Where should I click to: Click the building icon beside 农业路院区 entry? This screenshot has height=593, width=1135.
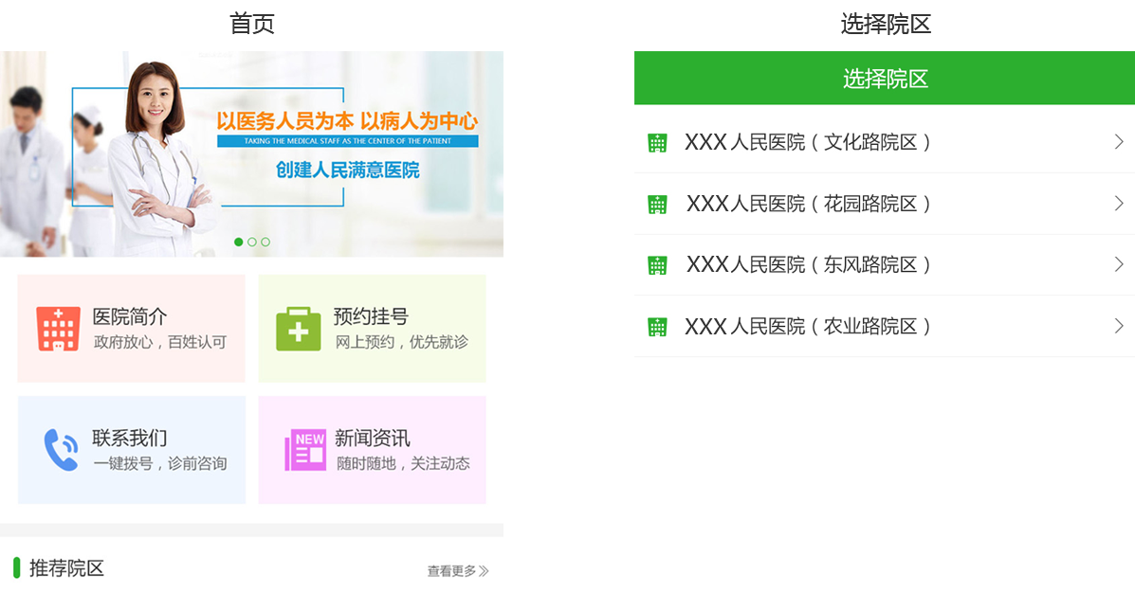pos(656,326)
